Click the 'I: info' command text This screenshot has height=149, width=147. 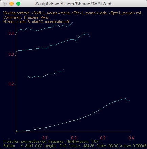[x=21, y=22]
